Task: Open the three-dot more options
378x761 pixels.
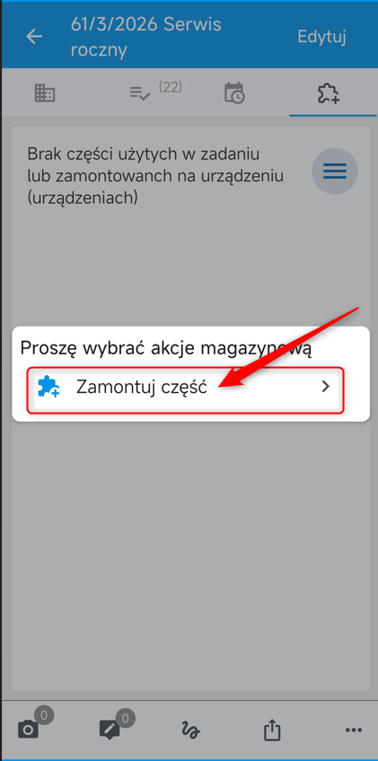Action: coord(353,730)
